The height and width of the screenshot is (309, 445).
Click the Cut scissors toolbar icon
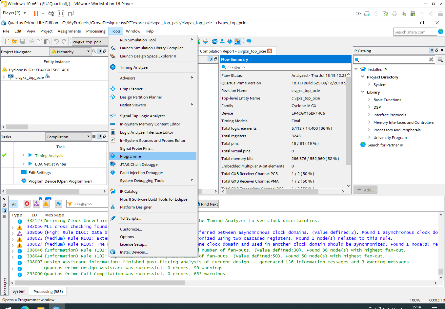[x=31, y=41]
